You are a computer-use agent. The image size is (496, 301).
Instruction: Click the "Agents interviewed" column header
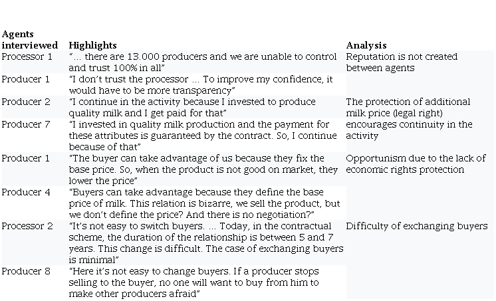coord(29,39)
